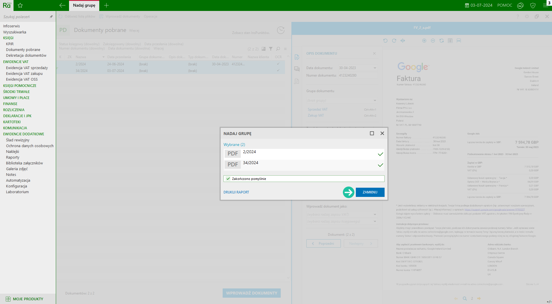This screenshot has height=304, width=552.
Task: Click Wprowadź dokumenty toolbar item
Action: [x=120, y=16]
